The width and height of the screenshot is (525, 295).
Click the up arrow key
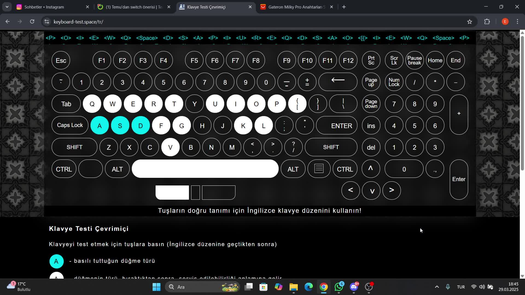point(371,169)
